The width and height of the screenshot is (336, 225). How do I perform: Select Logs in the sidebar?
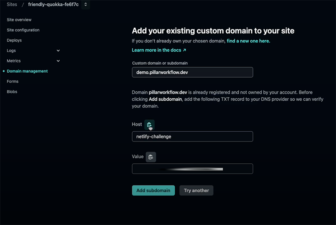11,50
